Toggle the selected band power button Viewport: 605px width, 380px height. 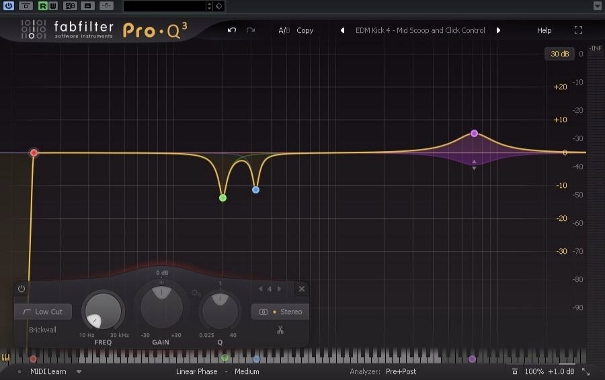click(x=22, y=289)
